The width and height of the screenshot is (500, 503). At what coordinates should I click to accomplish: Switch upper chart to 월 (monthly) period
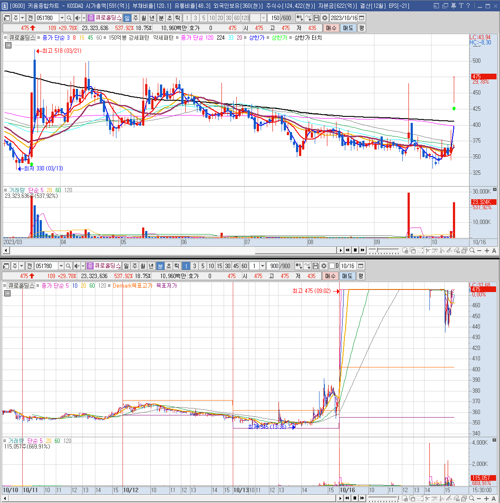(x=144, y=18)
